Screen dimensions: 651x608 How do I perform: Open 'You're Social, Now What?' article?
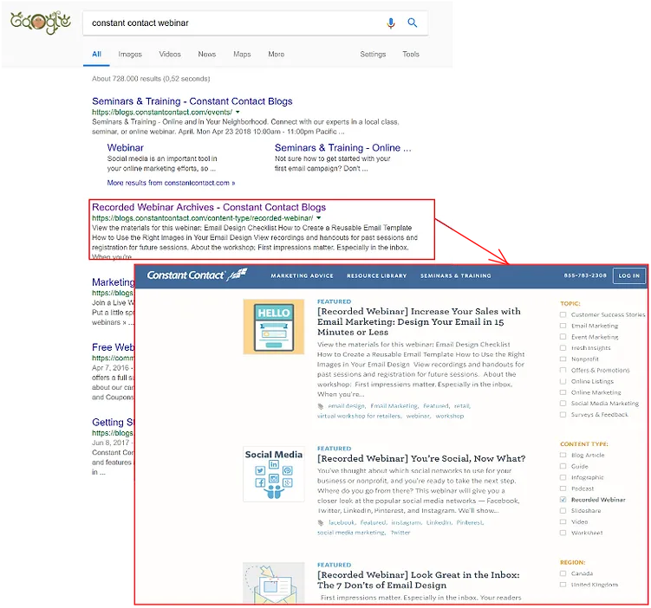point(421,458)
